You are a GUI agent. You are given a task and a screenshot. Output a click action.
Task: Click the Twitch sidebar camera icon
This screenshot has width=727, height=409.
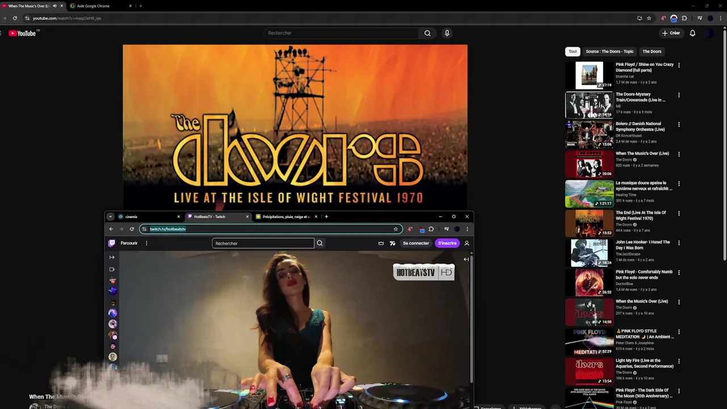point(112,269)
